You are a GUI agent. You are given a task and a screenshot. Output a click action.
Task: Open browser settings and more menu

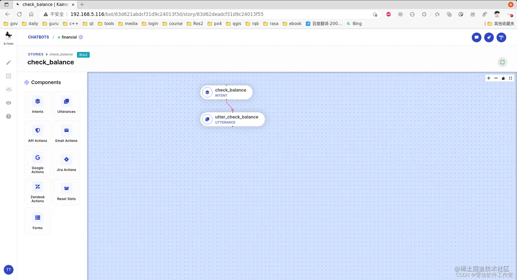(510, 14)
